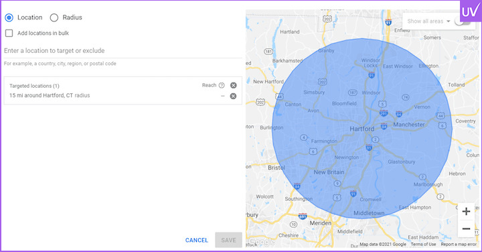
Task: Click the I-84 shield near Manchester
Action: (x=399, y=114)
